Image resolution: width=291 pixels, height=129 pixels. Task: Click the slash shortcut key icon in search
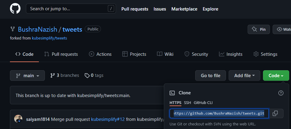[111, 8]
